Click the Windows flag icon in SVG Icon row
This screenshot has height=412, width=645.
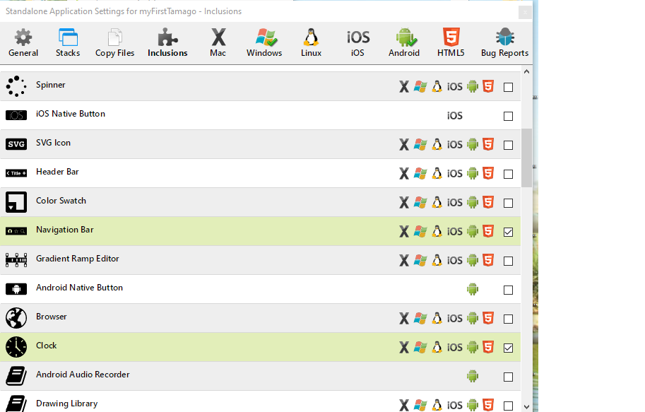point(420,144)
